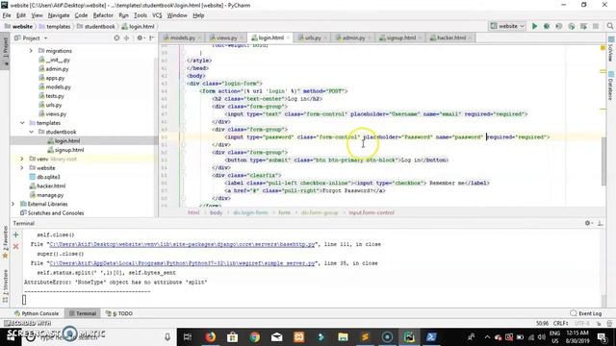Switch to admin.py editor tab
The image size is (616, 346).
pos(353,38)
